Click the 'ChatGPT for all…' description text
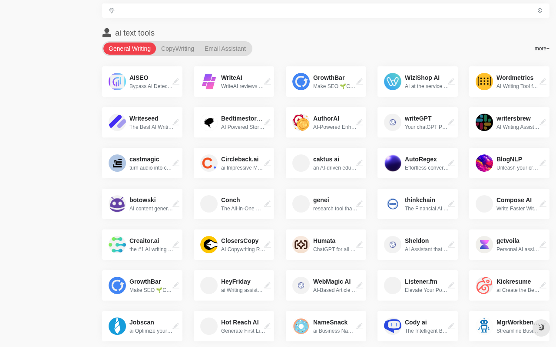 point(335,249)
